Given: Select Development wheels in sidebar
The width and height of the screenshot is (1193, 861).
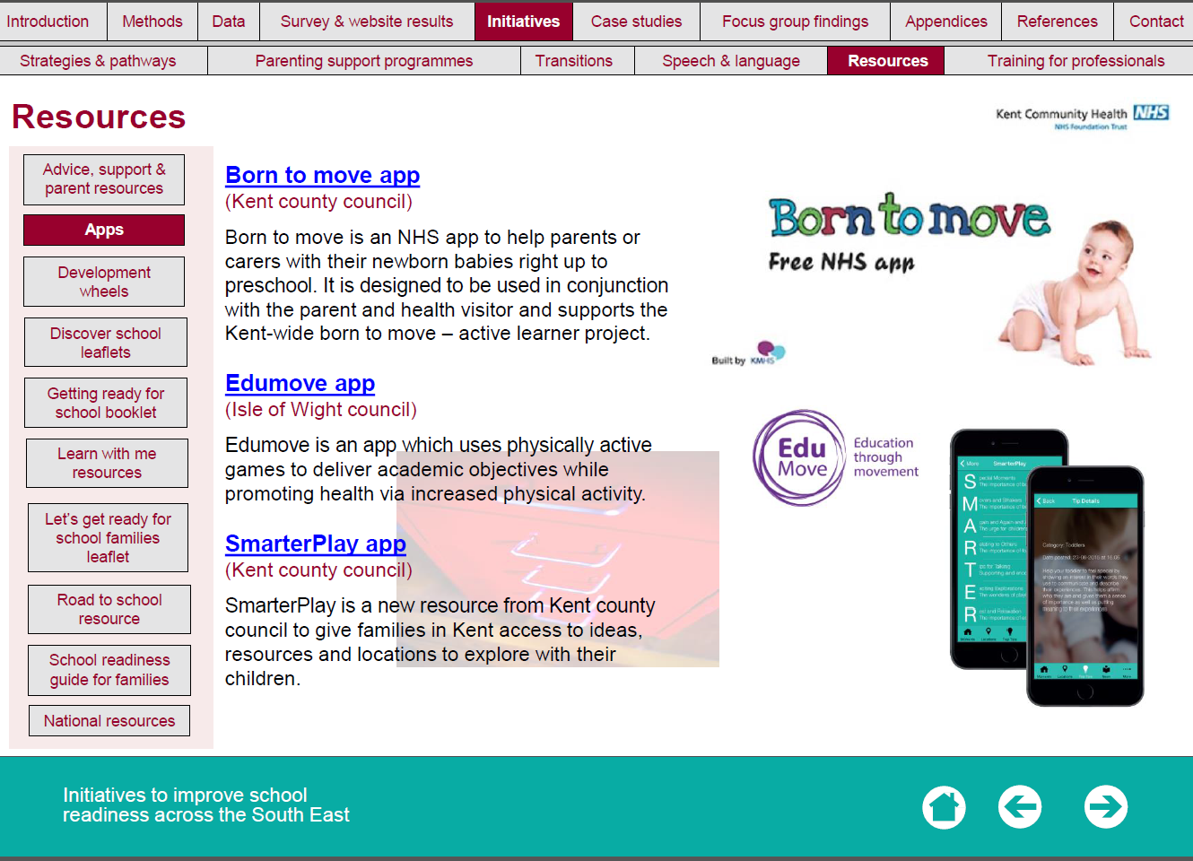Looking at the screenshot, I should pos(104,282).
